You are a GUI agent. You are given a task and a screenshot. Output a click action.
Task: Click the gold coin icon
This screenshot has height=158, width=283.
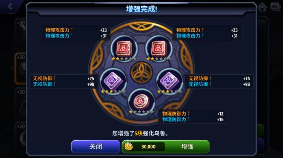(129, 146)
